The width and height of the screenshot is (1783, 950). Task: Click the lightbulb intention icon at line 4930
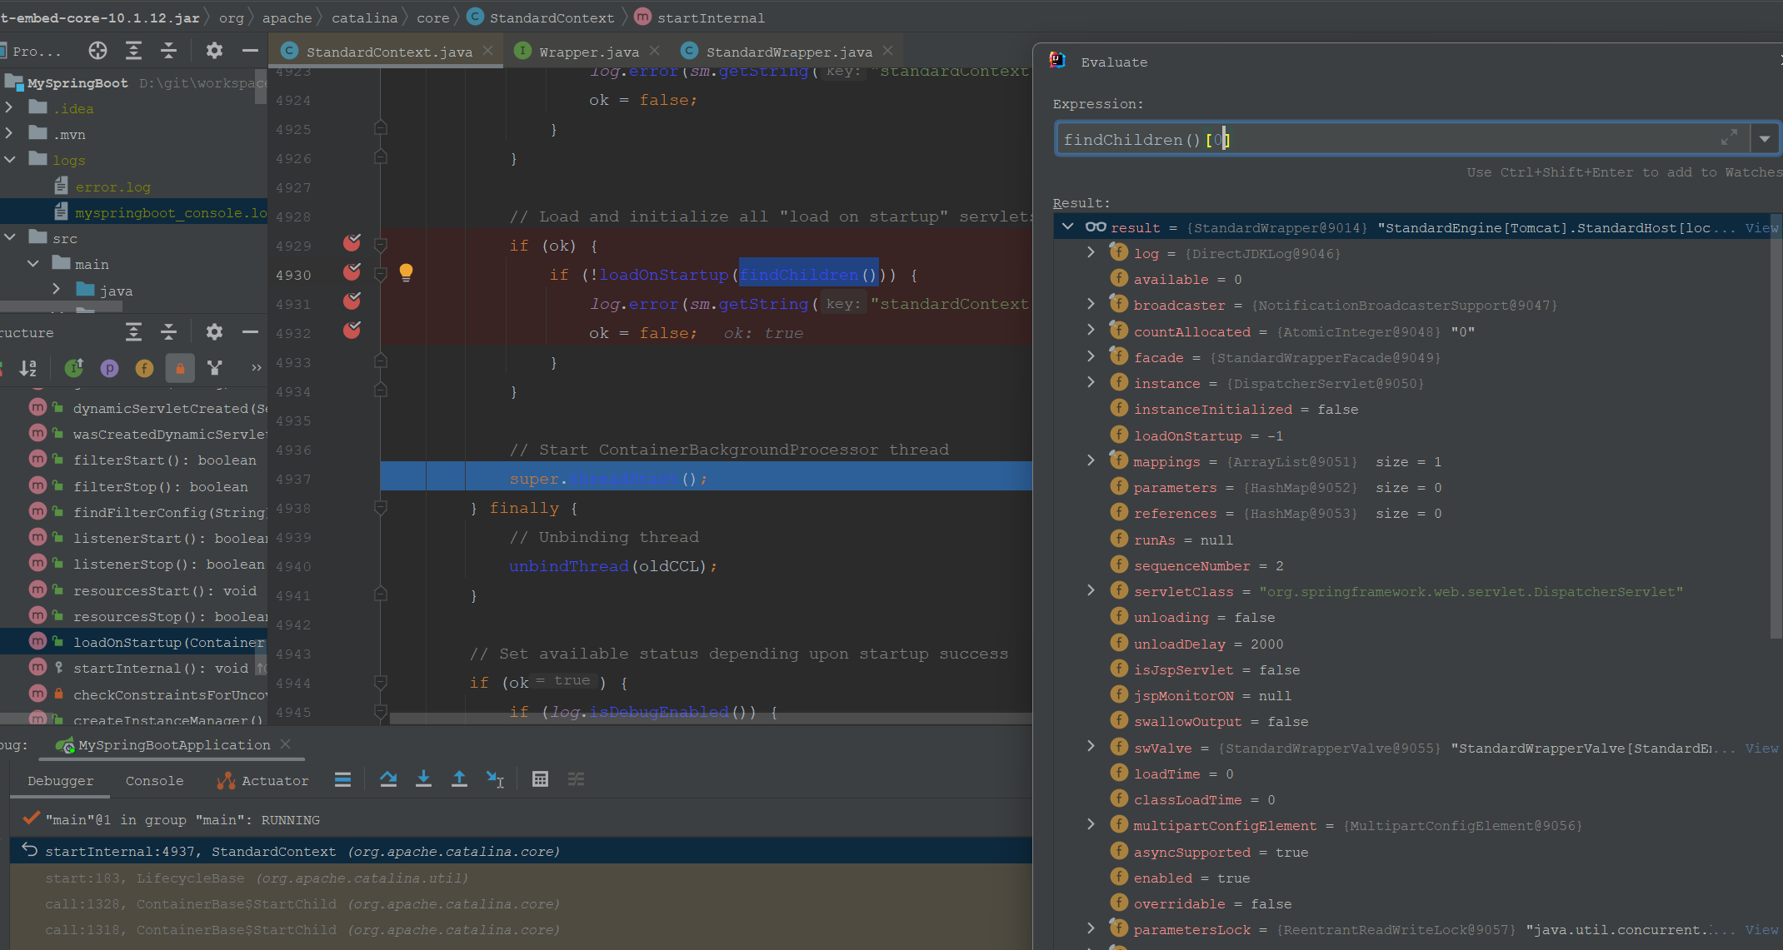pyautogui.click(x=406, y=272)
